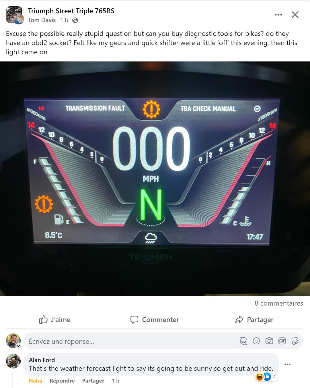Open options menu for Alan Ford's comment
Screen dimensions: 310x388
click(x=287, y=365)
